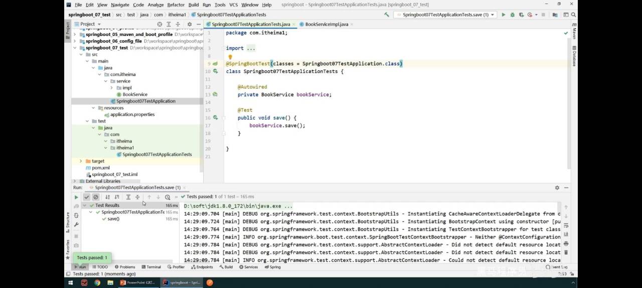
Task: Open test history clock icon
Action: (x=168, y=197)
